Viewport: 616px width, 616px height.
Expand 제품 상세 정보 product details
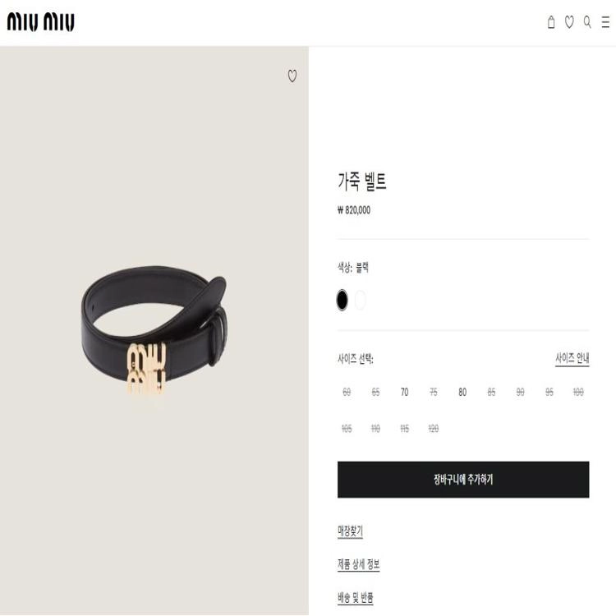[x=358, y=564]
